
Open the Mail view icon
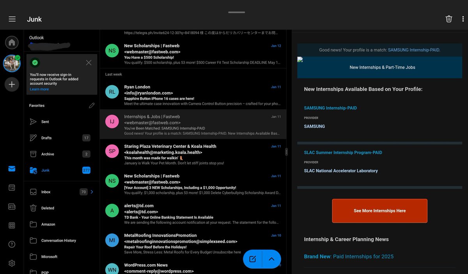coord(12,169)
